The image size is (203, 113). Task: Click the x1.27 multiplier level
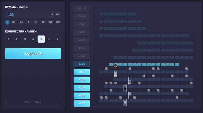tap(82, 104)
